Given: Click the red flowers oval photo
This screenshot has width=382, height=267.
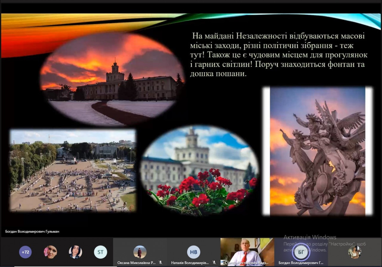Looking at the screenshot, I should (x=200, y=171).
